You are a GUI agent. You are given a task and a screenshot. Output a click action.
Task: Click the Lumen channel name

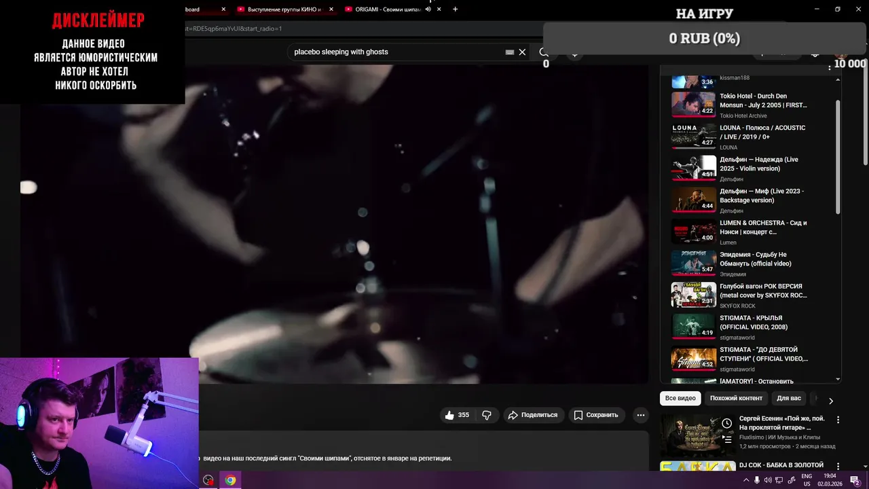[x=728, y=242]
